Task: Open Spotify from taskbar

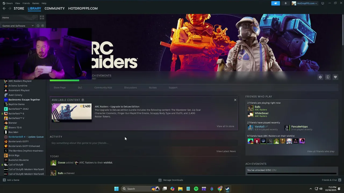Action: pyautogui.click(x=196, y=189)
